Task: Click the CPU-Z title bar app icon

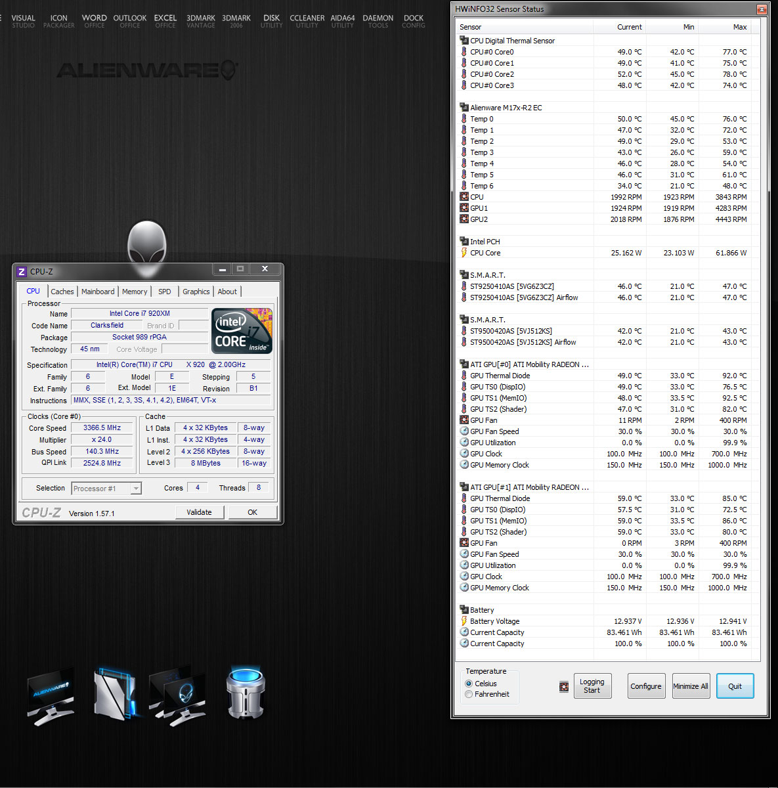Action: click(x=22, y=271)
